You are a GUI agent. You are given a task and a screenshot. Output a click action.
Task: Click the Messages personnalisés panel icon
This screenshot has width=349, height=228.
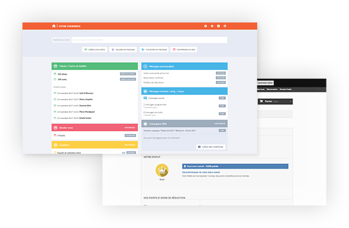tap(145, 66)
